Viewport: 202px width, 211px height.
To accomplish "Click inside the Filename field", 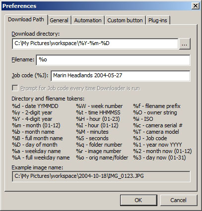I will coord(113,60).
